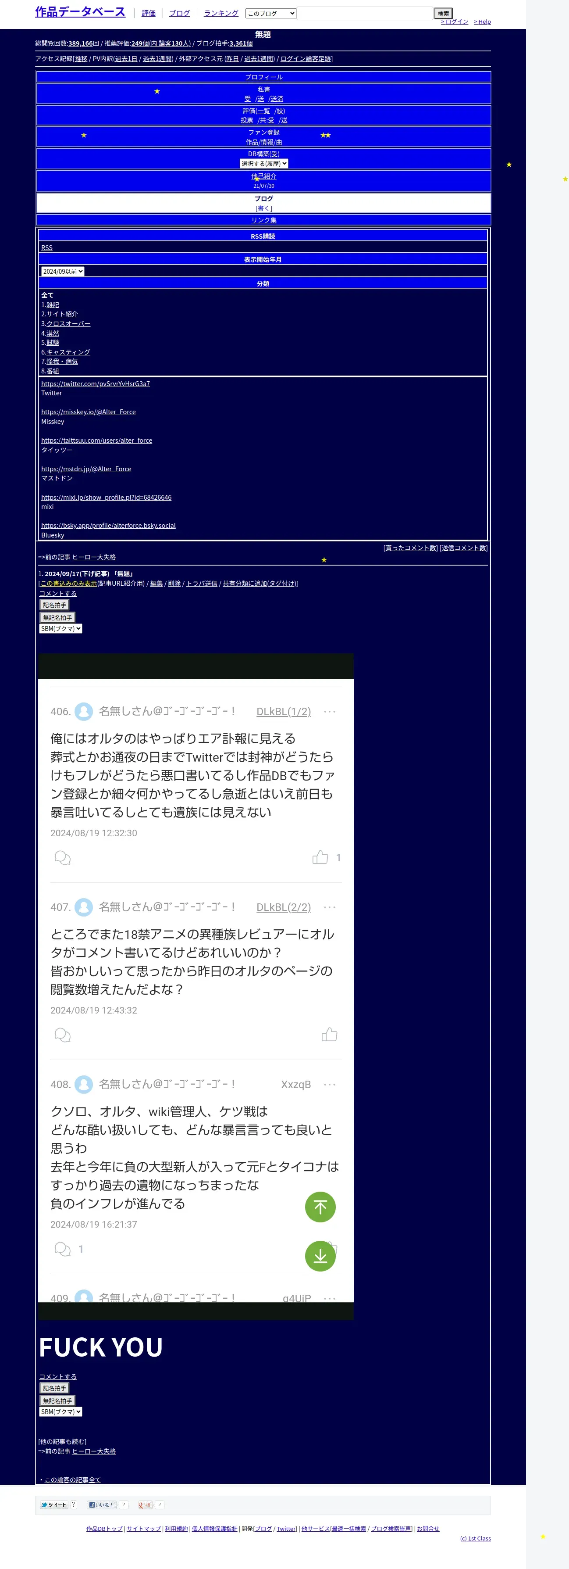Click the お問合せ footer link
Image resolution: width=569 pixels, height=1569 pixels.
click(428, 1528)
